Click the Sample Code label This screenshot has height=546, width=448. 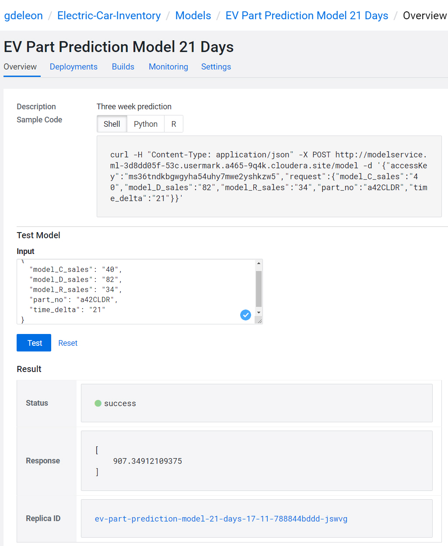(39, 120)
